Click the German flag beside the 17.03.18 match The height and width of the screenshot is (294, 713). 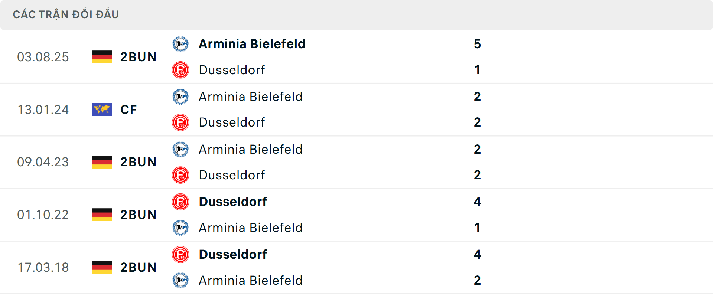(102, 267)
